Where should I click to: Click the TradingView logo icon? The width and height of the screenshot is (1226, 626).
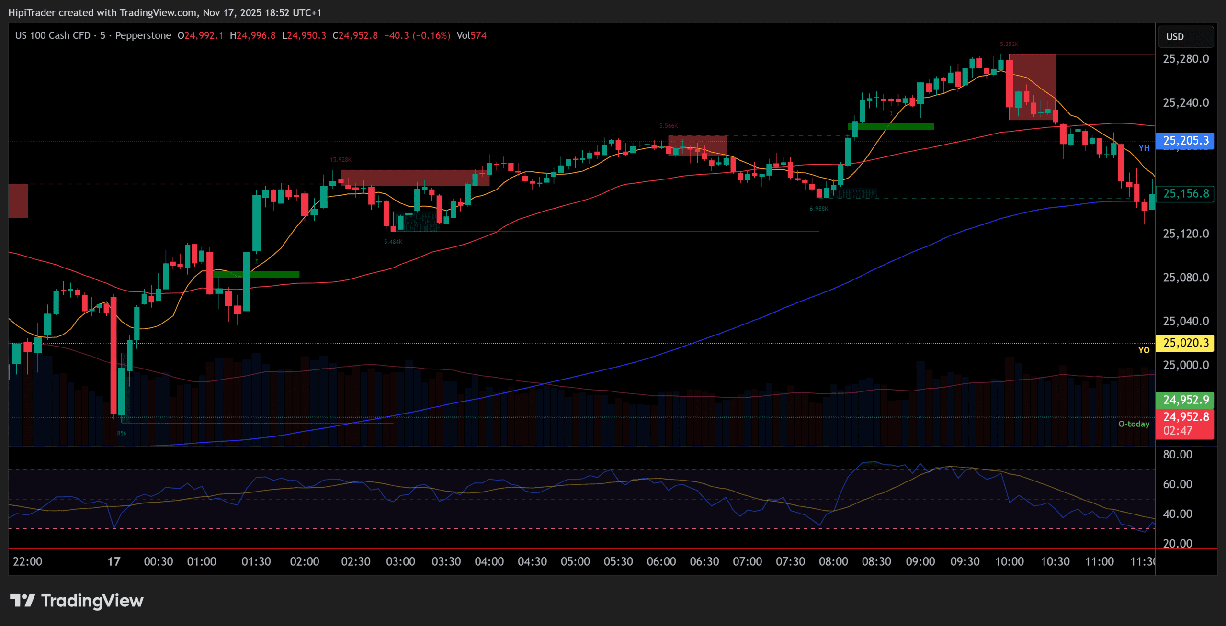coord(22,600)
